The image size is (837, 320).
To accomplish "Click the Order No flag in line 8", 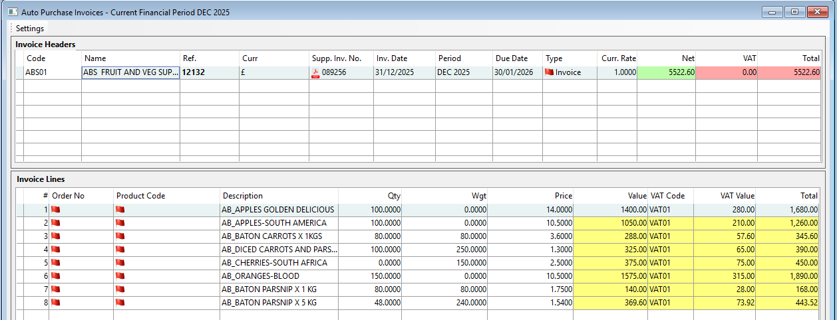I will pos(56,303).
